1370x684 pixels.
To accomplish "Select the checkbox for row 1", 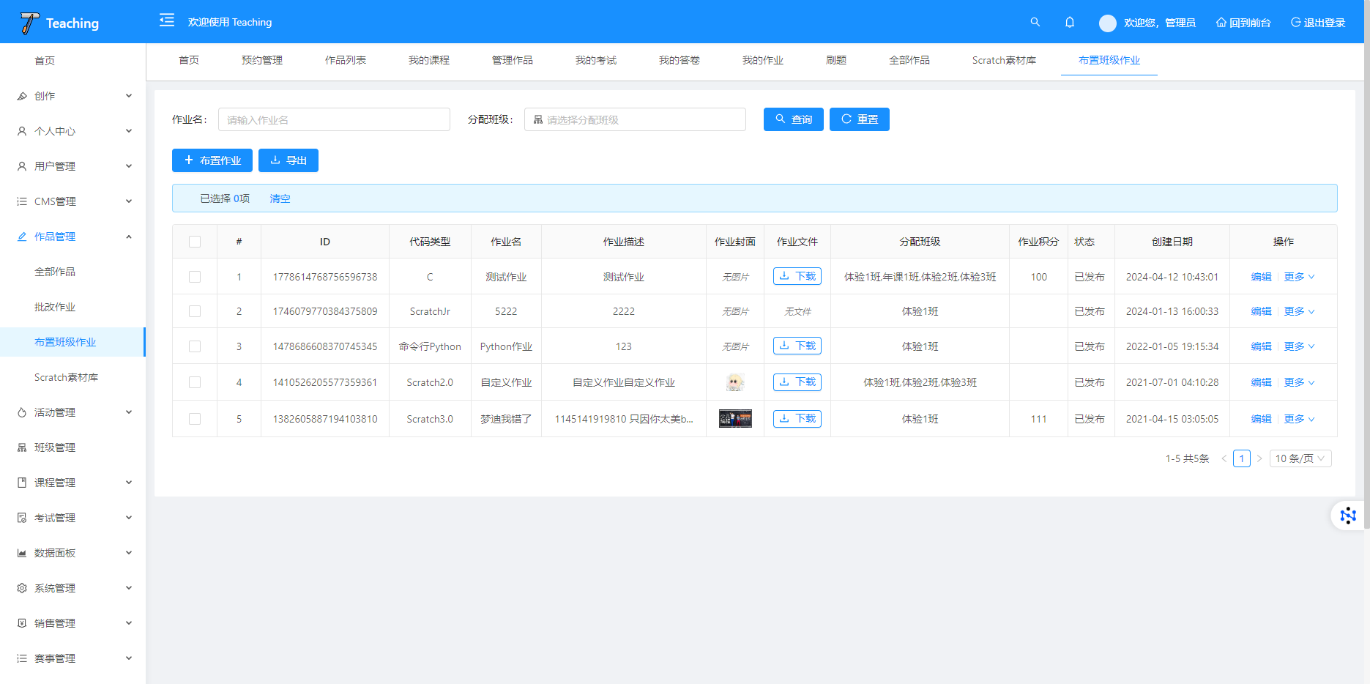I will 195,277.
